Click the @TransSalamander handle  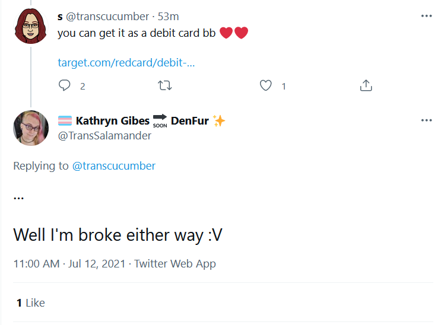(104, 136)
